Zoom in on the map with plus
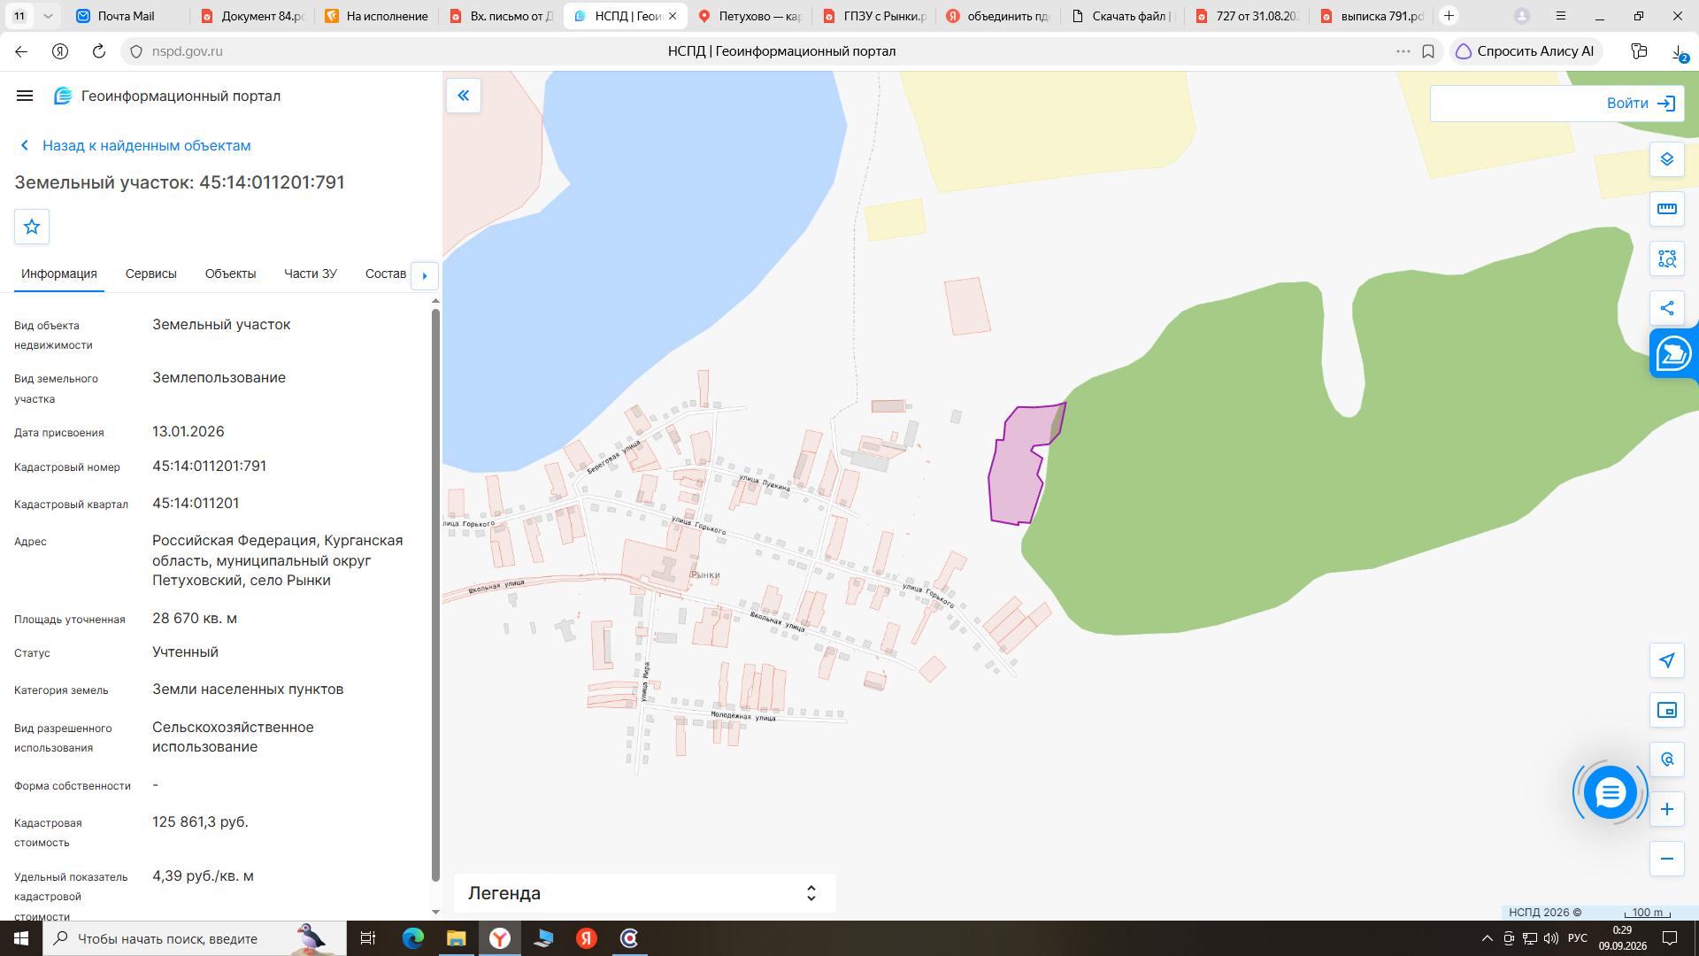 click(1667, 809)
